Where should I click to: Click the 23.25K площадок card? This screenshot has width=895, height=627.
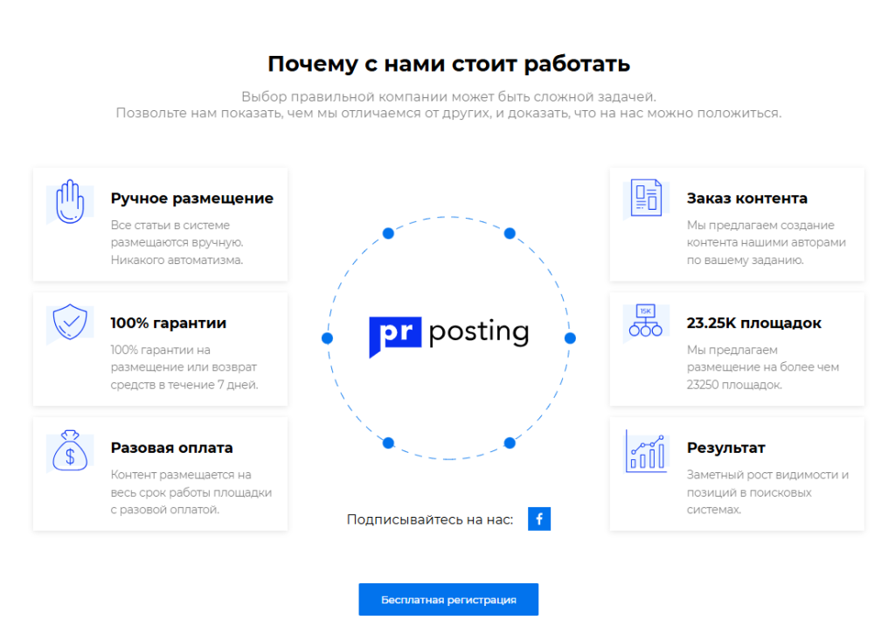(x=737, y=349)
